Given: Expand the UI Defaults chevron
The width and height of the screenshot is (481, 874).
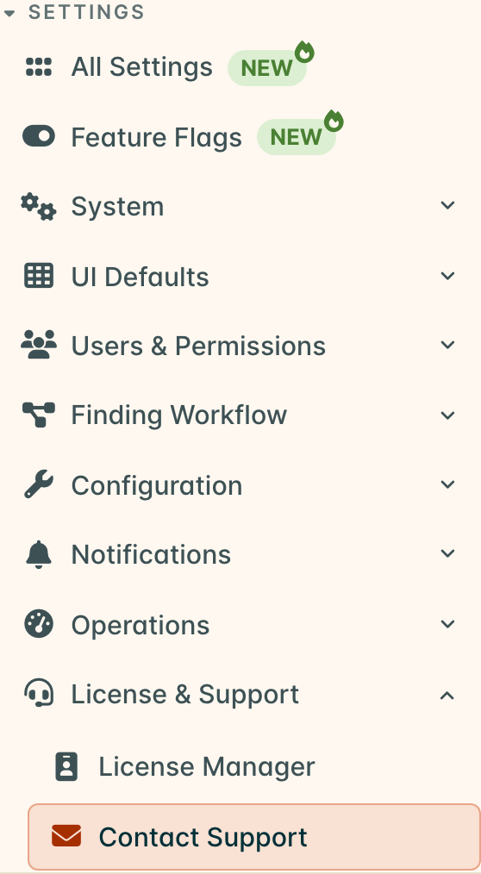Looking at the screenshot, I should 447,276.
